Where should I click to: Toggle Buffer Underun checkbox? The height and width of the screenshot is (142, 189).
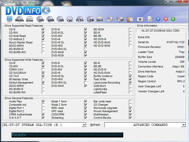point(130,76)
